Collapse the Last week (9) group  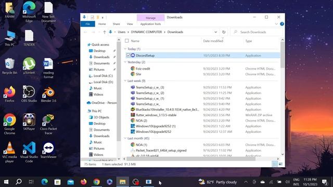click(x=125, y=81)
